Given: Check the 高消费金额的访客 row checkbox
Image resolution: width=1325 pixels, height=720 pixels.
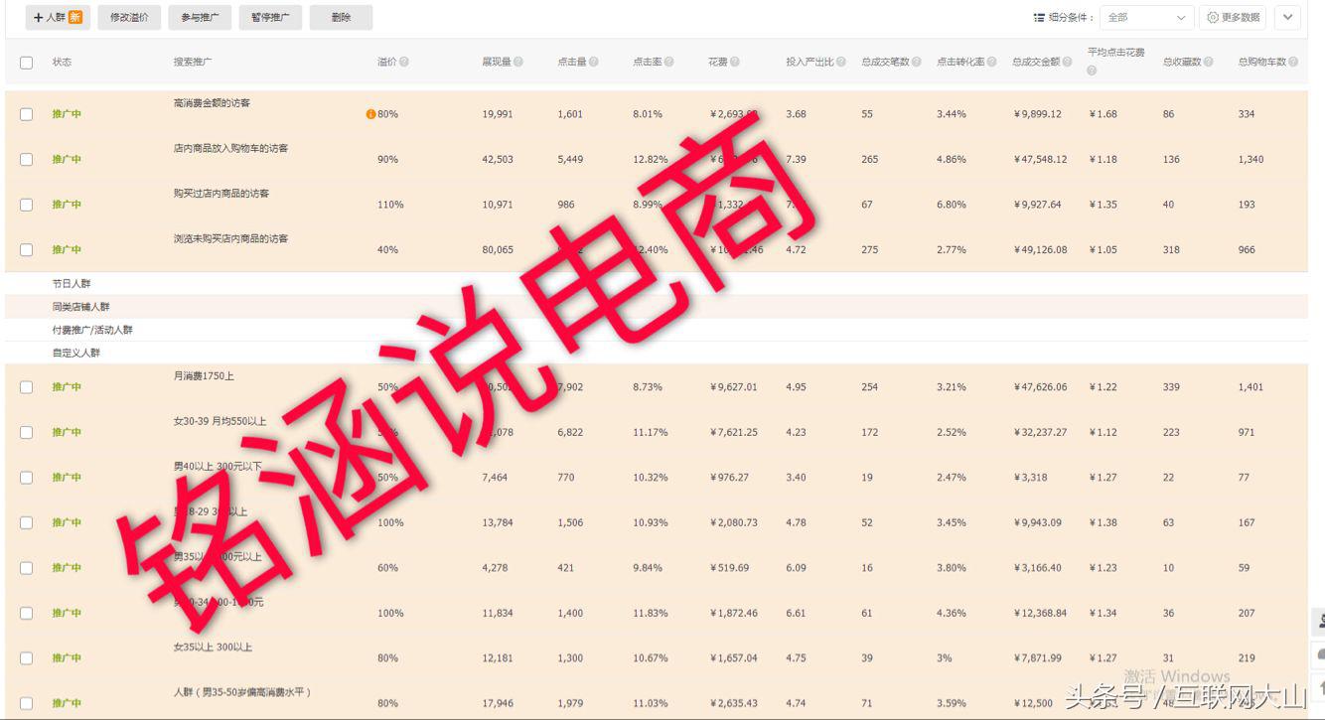Looking at the screenshot, I should tap(27, 112).
